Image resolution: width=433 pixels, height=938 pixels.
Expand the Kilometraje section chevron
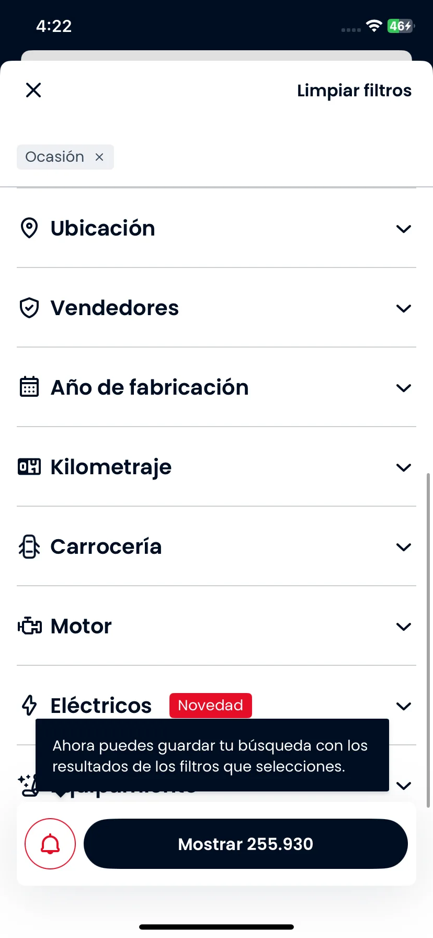(x=404, y=467)
